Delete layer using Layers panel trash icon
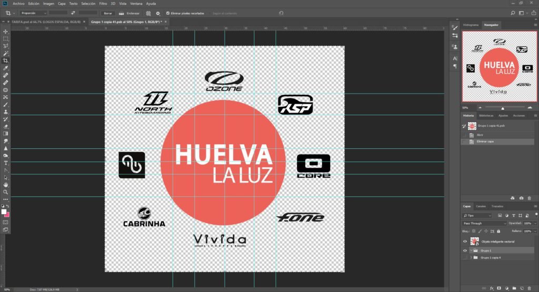The width and height of the screenshot is (539, 292). click(x=530, y=288)
